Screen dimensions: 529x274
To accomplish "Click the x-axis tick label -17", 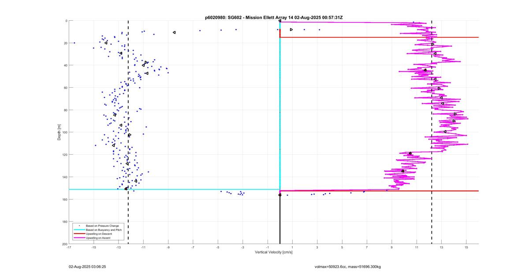I will [x=69, y=248].
